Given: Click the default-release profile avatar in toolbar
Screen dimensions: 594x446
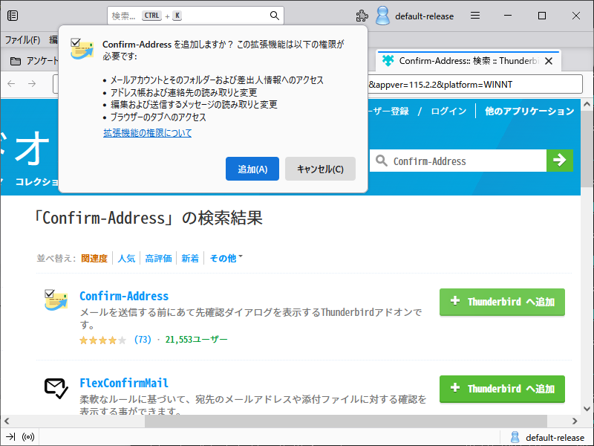Looking at the screenshot, I should (x=382, y=16).
